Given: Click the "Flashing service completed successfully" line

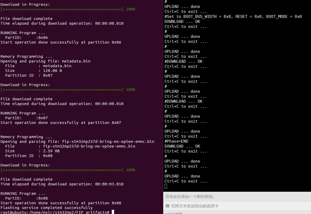Looking at the screenshot, I should [47, 208].
